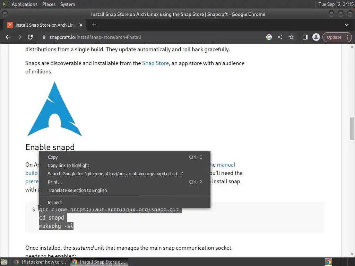Switch to the flatpakref taskbar window
Viewport: 355px width, 266px height.
40,262
